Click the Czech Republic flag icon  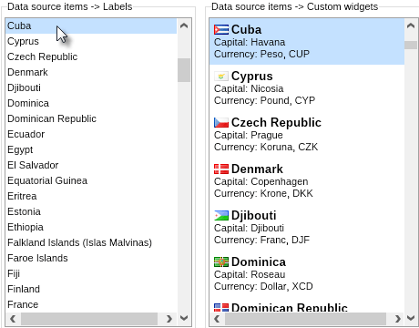221,123
